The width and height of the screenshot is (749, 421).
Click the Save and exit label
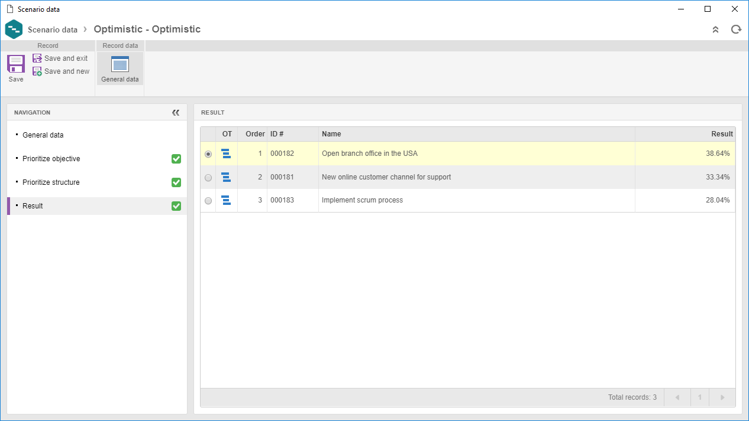(x=66, y=58)
